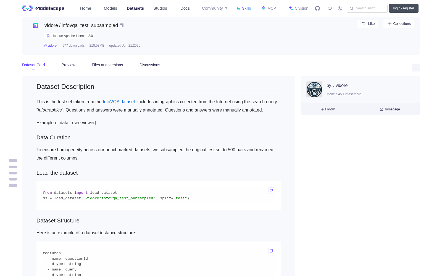
Task: Follow the InfoVQA dataset link
Action: (x=119, y=102)
